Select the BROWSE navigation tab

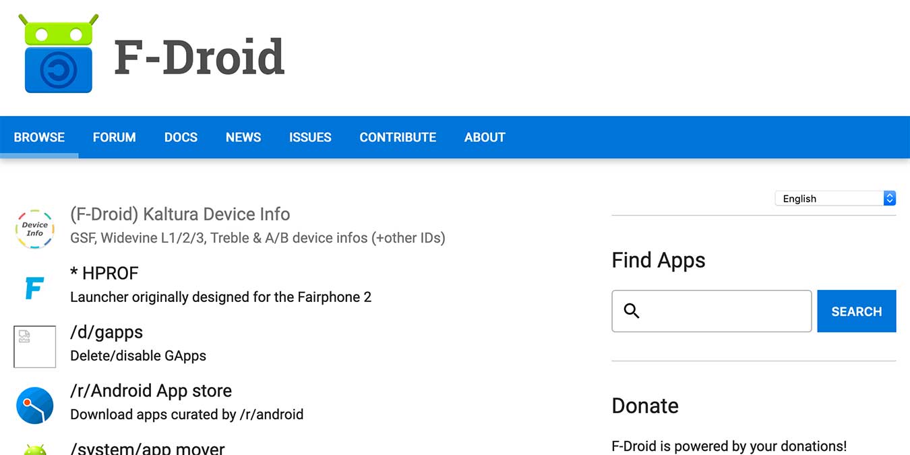39,138
